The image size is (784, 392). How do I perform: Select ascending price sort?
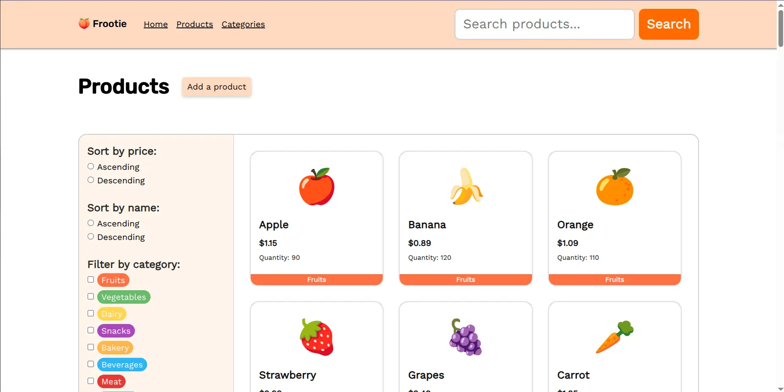[x=90, y=166]
